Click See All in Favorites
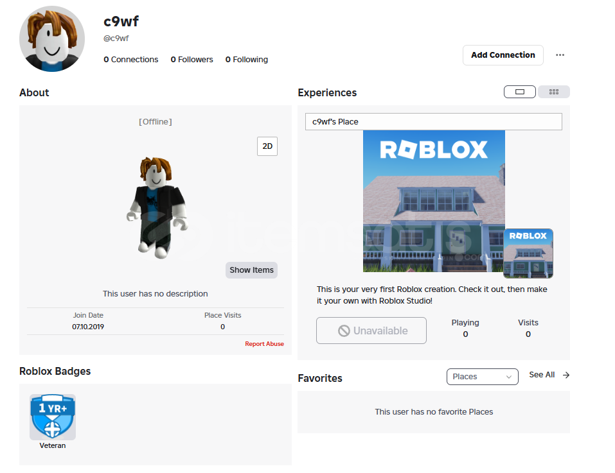 [542, 375]
